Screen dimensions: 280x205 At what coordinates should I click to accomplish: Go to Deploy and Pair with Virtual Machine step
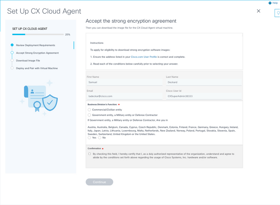tap(37, 68)
